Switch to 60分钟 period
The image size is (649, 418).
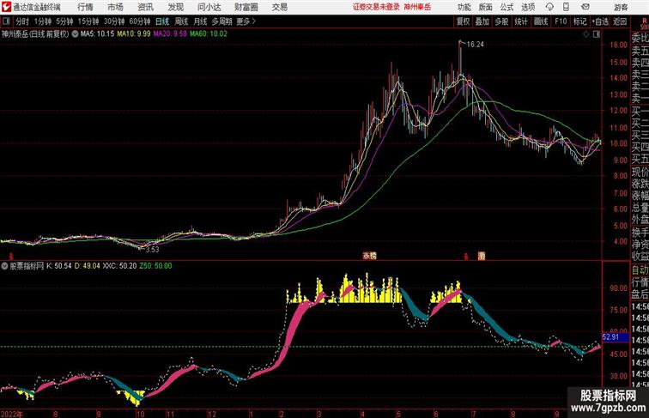pyautogui.click(x=140, y=21)
